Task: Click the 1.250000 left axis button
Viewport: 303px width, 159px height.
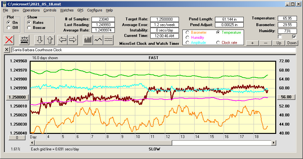Action: coord(17,97)
